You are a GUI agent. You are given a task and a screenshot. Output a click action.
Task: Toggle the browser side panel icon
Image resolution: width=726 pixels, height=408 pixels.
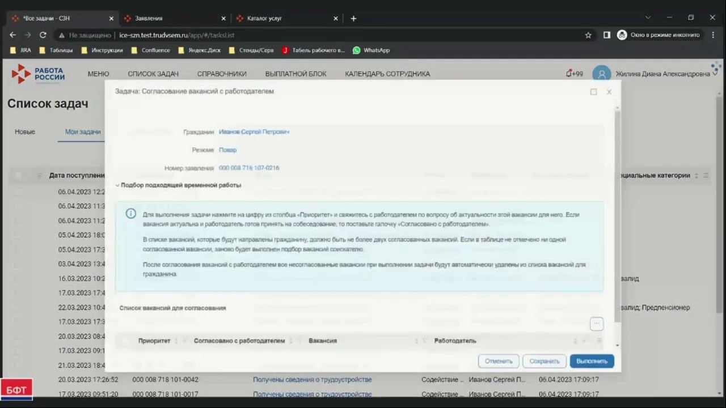tap(606, 35)
